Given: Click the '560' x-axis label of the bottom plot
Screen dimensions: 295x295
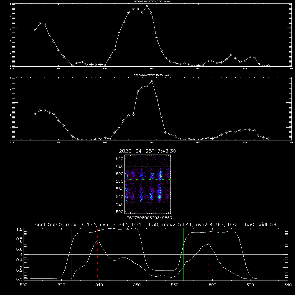Looking at the screenshot, I should [137, 285].
